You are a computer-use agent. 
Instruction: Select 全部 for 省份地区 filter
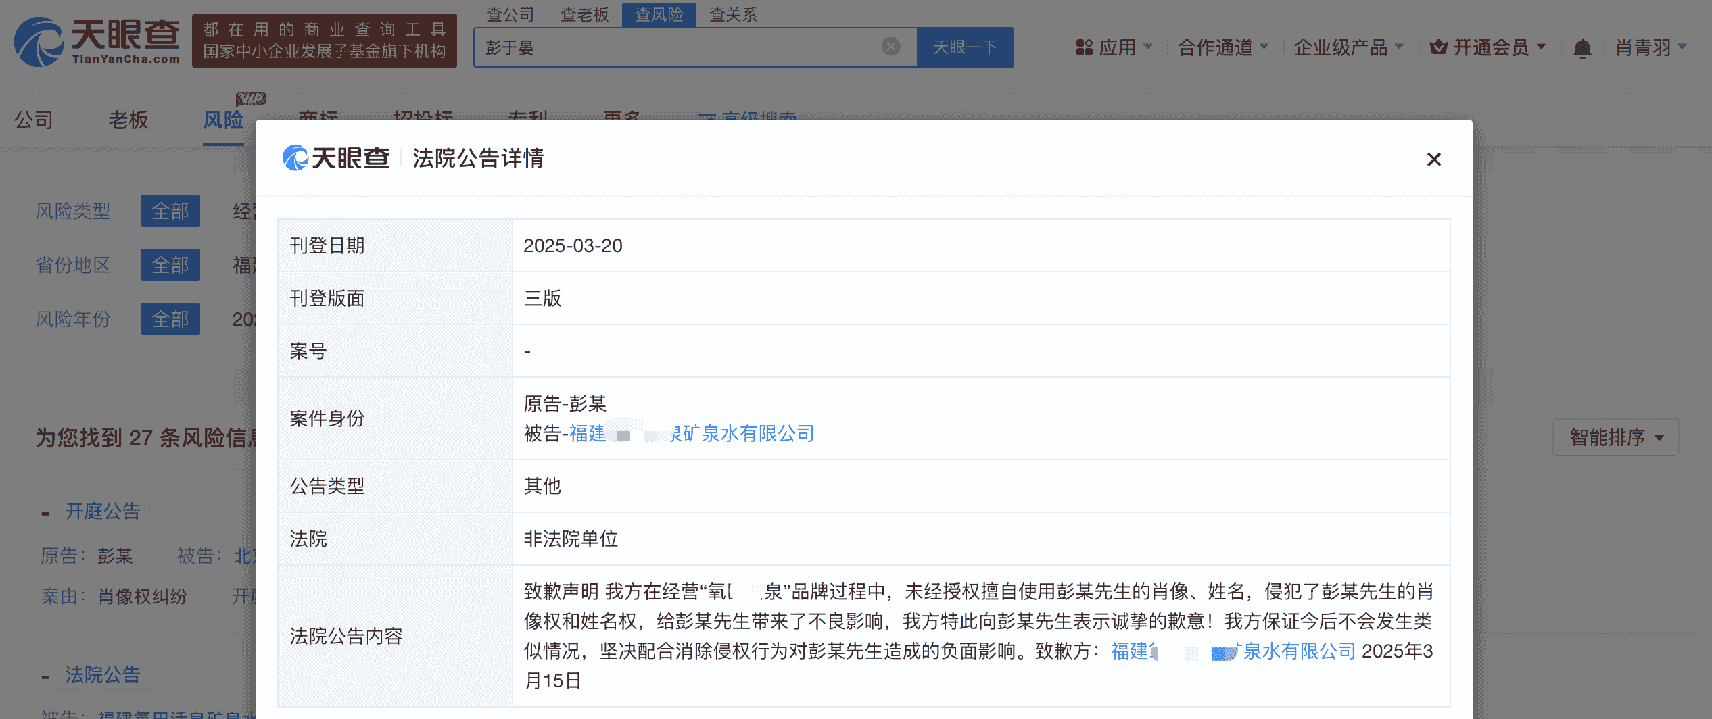tap(170, 265)
